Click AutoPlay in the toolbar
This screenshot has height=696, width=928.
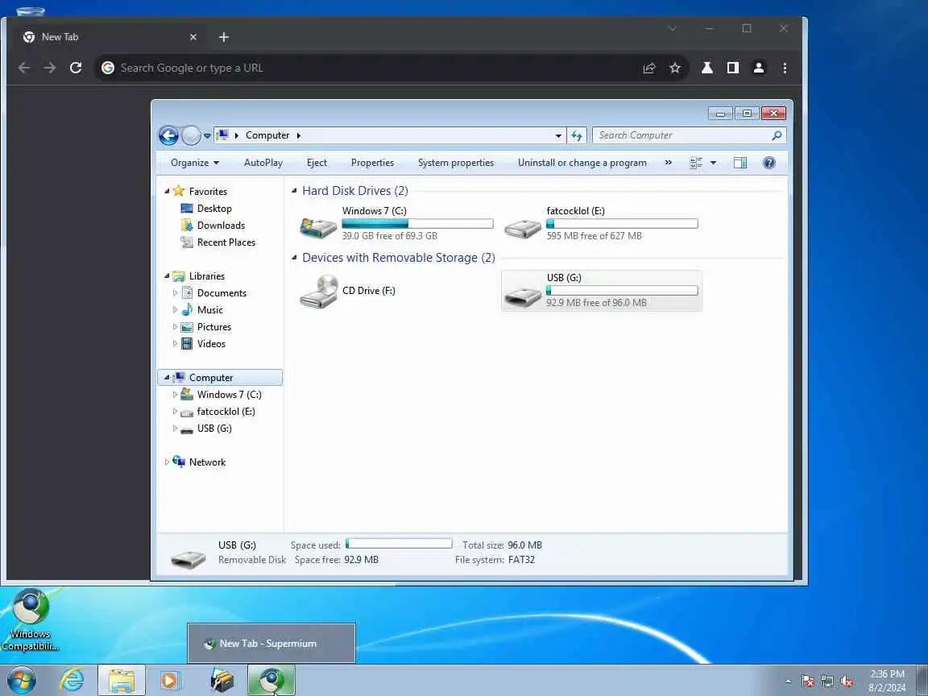(263, 163)
